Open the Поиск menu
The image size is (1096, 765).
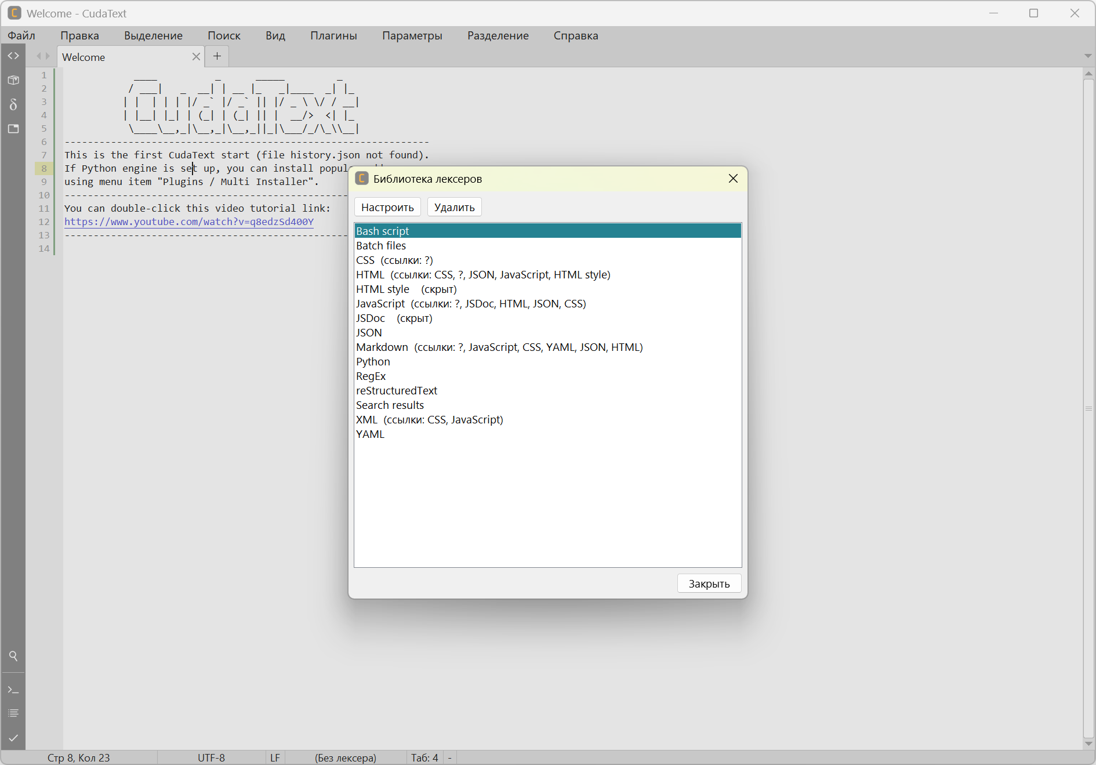(224, 35)
